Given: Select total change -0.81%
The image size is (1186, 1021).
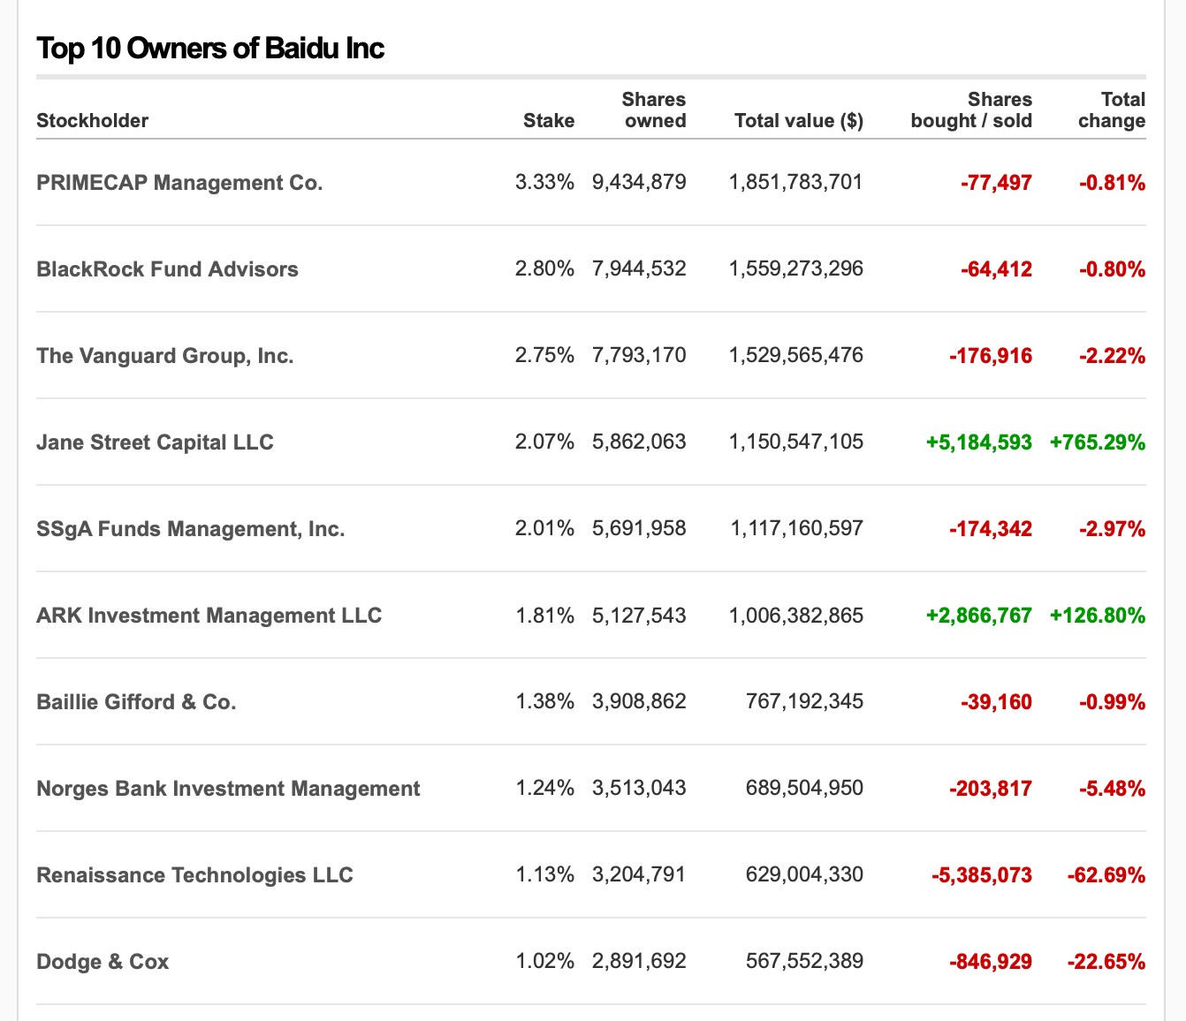Looking at the screenshot, I should [x=1112, y=183].
